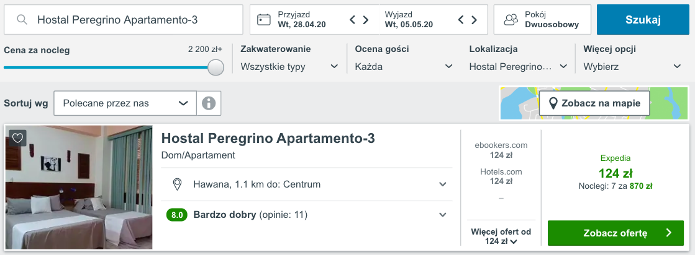The width and height of the screenshot is (695, 255).
Task: Click Zobacz na mapie button
Action: tap(594, 103)
